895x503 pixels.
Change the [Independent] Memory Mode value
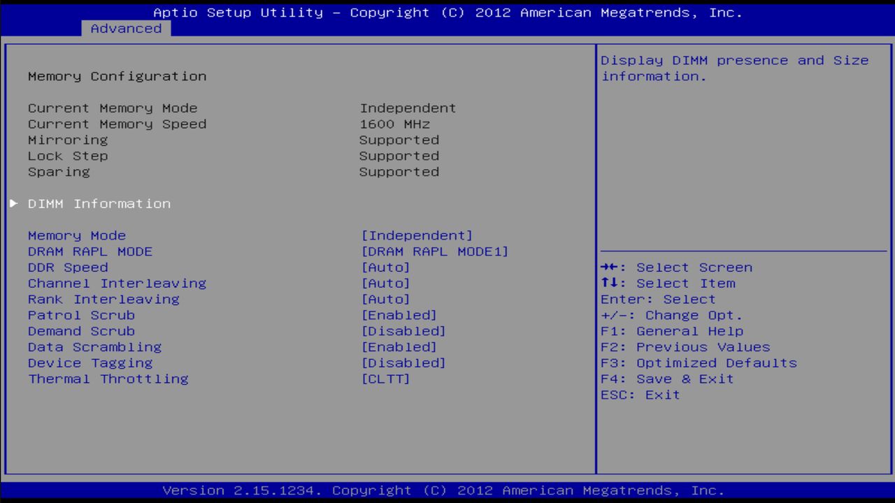pos(417,235)
